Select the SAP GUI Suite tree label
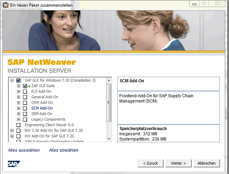Image resolution: width=229 pixels, height=174 pixels. pos(43,86)
